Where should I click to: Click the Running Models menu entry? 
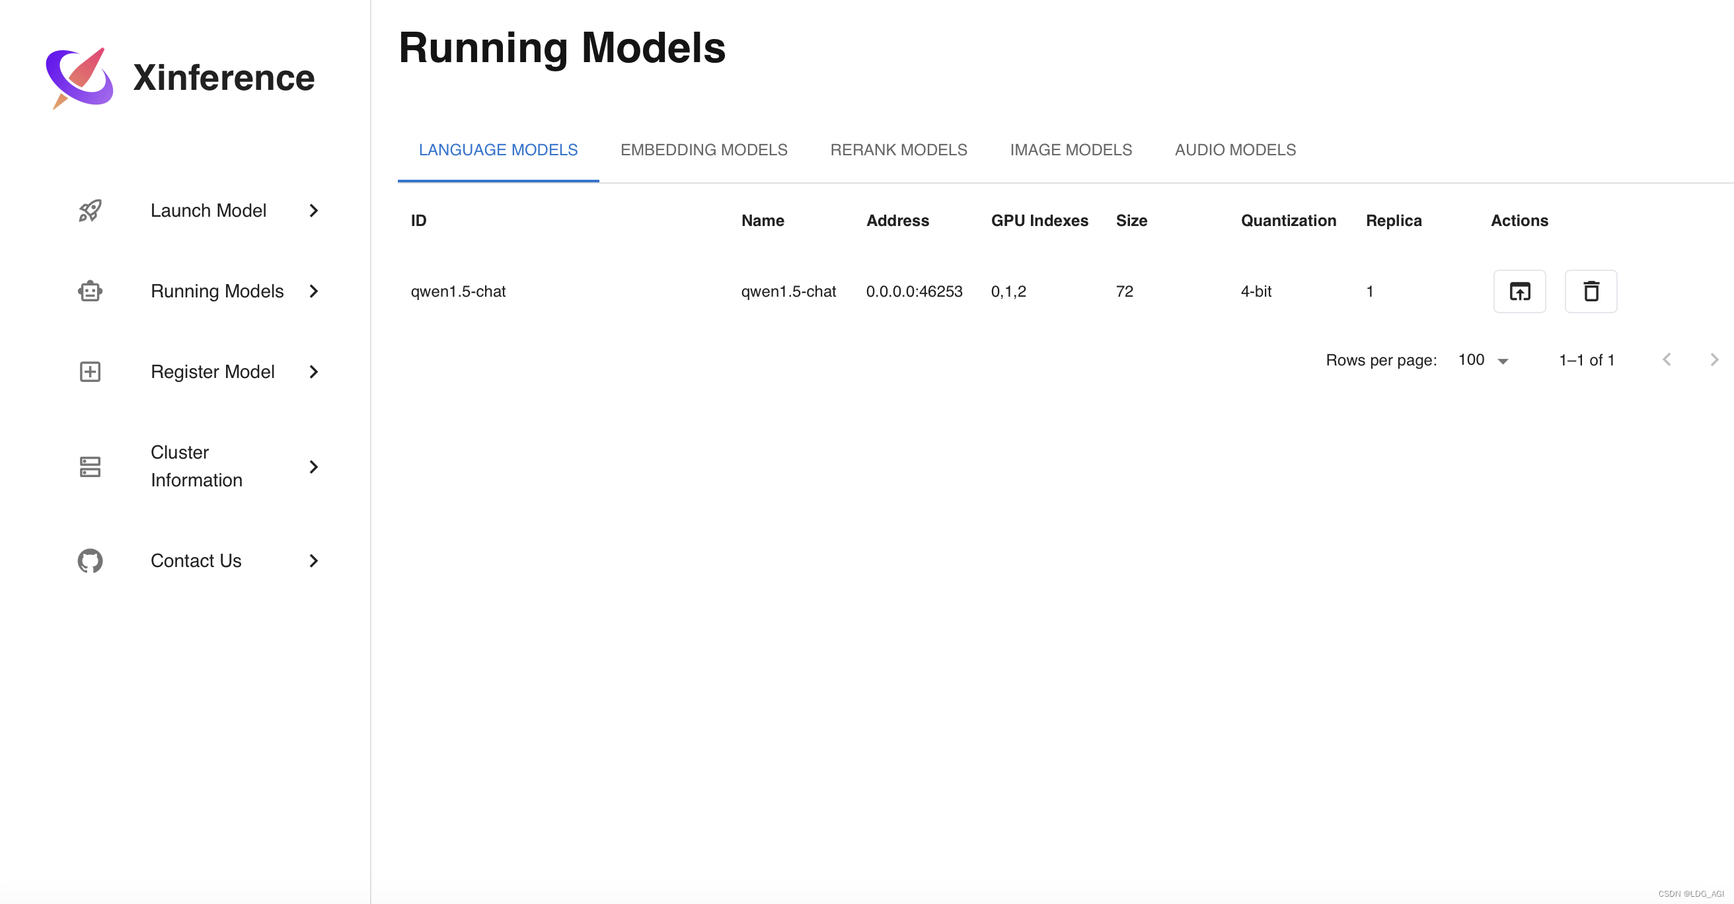[217, 291]
